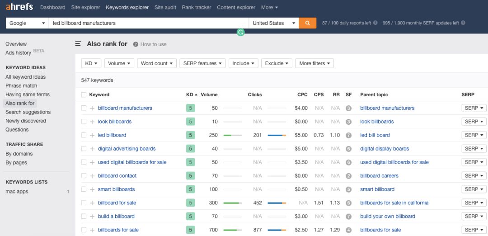Check the select-all checkbox in Keyword header

coord(84,94)
